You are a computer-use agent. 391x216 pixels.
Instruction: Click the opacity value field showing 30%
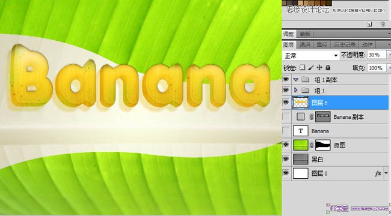click(377, 55)
